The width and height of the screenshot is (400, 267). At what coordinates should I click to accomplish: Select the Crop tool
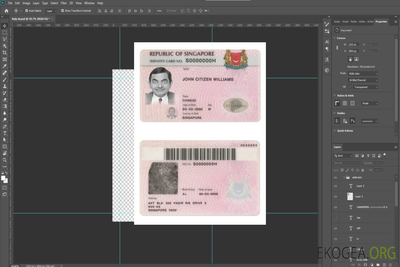(4, 53)
